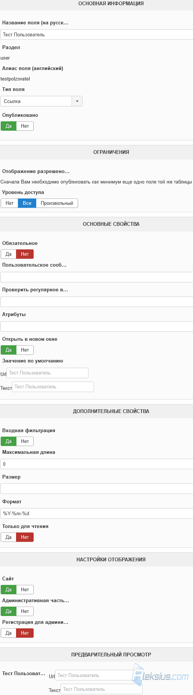This screenshot has height=695, width=193.
Task: Click the 'Алиас поля (английский)' label
Action: 33,69
